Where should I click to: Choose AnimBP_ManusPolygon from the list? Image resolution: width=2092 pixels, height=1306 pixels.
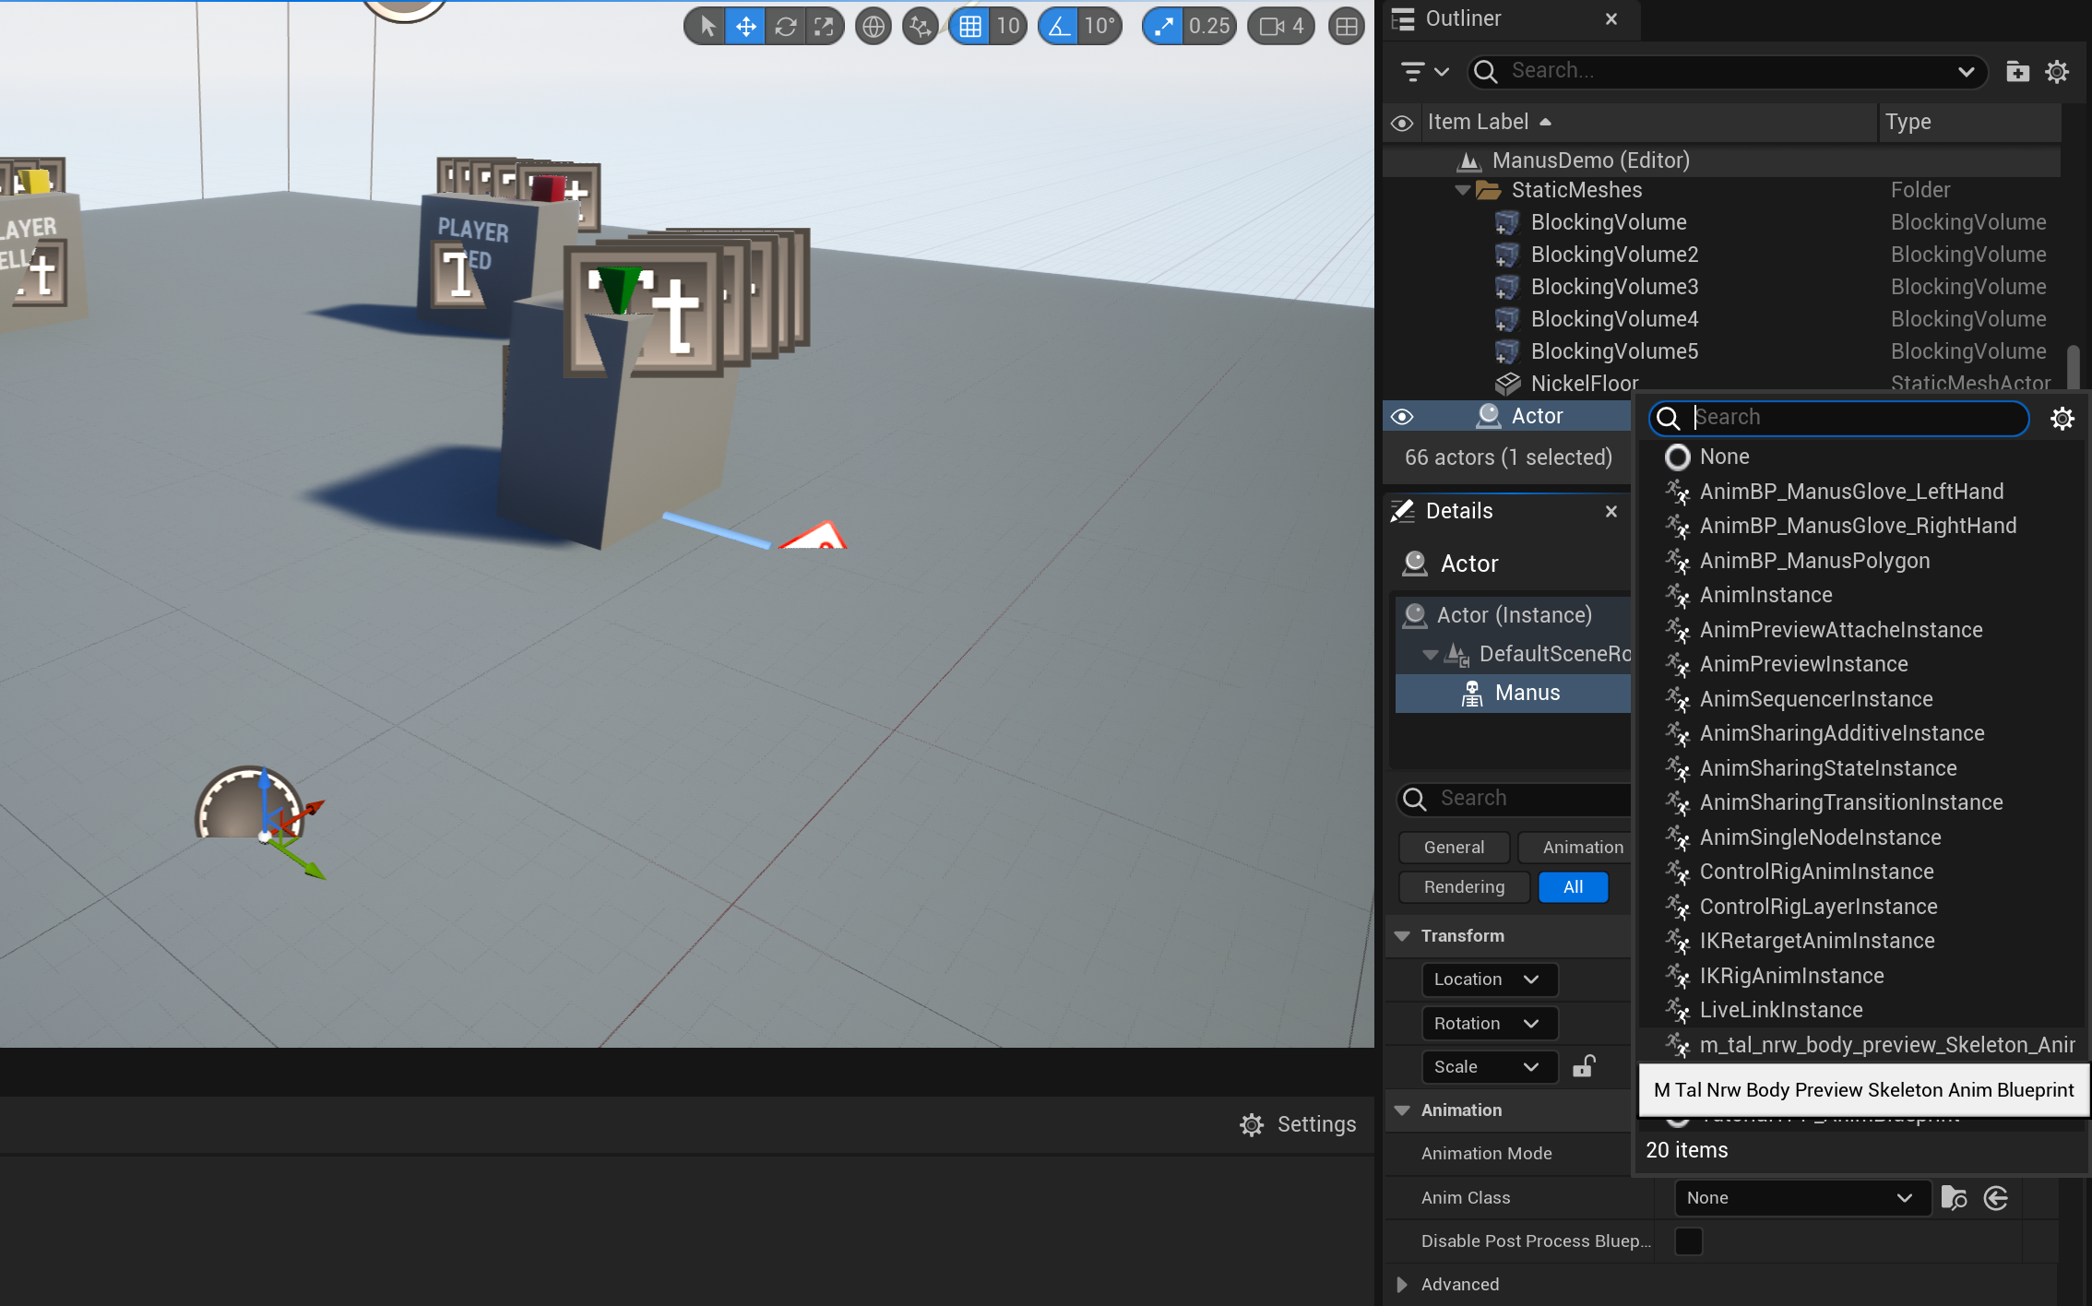pyautogui.click(x=1814, y=561)
